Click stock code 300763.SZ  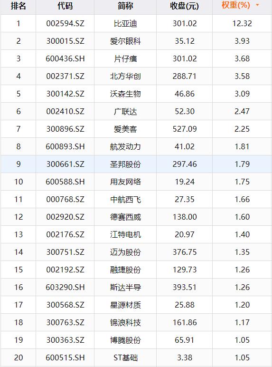(65, 322)
